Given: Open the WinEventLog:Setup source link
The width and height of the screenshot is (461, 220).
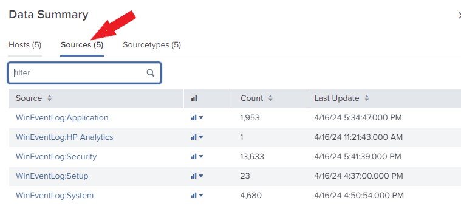Looking at the screenshot, I should (52, 176).
